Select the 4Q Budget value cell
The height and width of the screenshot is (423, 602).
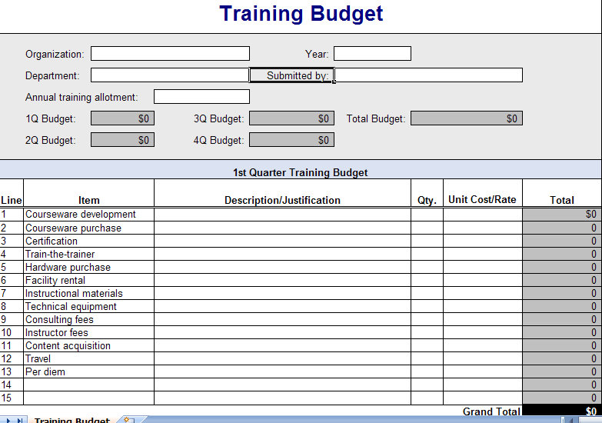(x=292, y=140)
